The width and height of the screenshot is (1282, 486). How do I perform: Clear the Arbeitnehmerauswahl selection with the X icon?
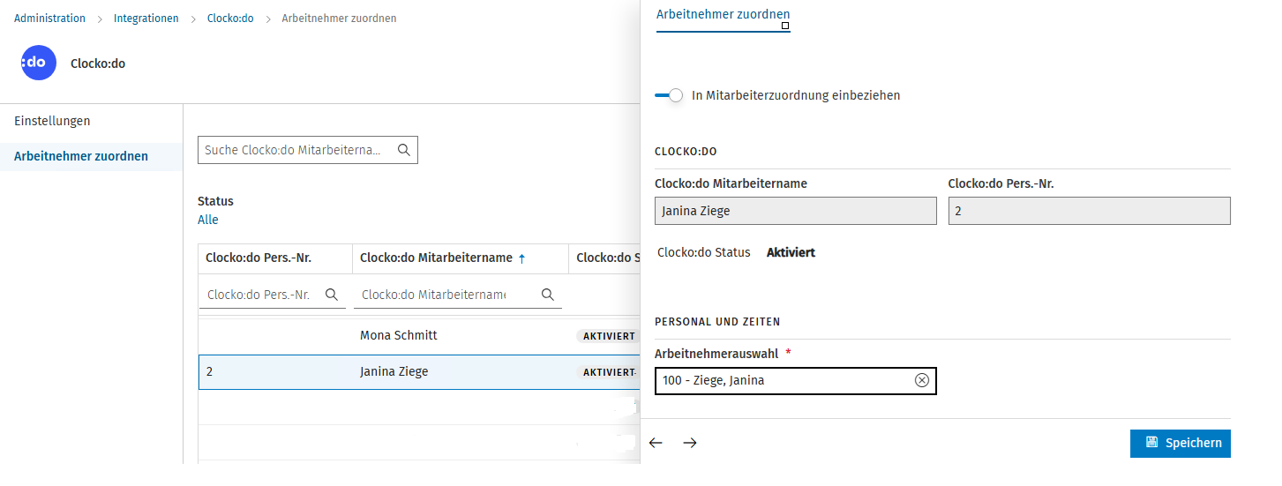[x=922, y=380]
